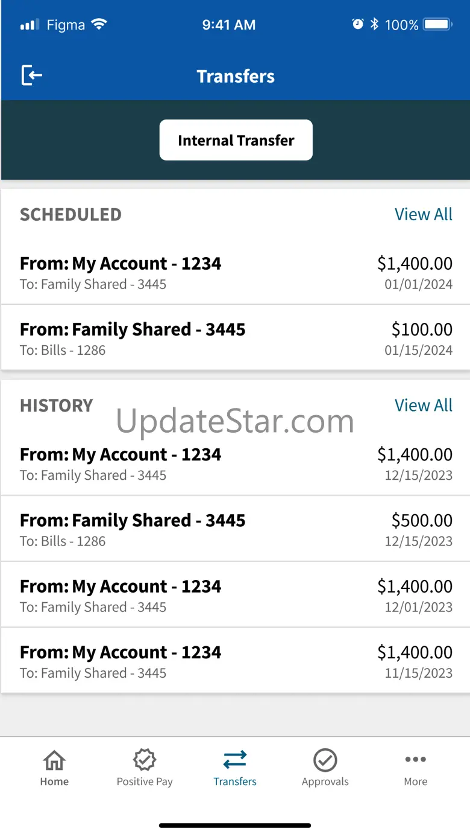This screenshot has height=837, width=470.
Task: Select the Positive Pay badge icon
Action: (145, 760)
